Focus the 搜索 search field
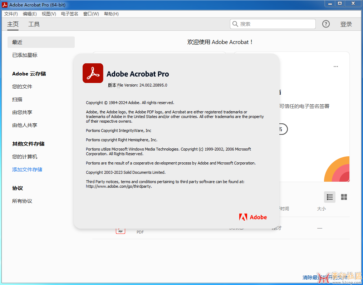Image resolution: width=363 pixels, height=285 pixels. [273, 24]
